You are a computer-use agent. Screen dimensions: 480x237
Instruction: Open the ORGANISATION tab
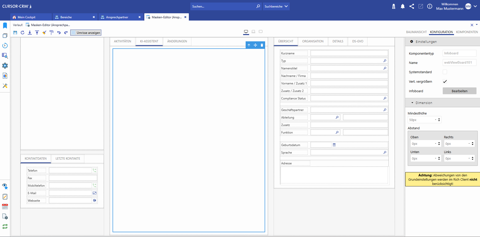point(313,41)
